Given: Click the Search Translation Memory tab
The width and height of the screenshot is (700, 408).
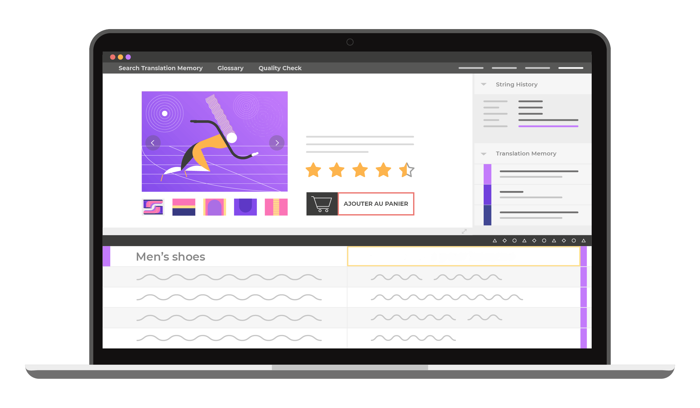Looking at the screenshot, I should [160, 68].
